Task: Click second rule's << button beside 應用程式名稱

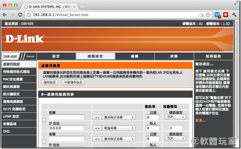Action: [x=97, y=139]
